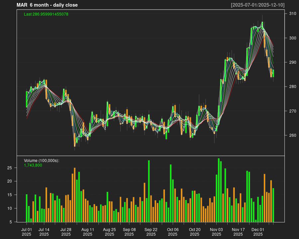Select the green "Last 286.959991455078" price label
Screen dimensions: 299x239
[46, 14]
